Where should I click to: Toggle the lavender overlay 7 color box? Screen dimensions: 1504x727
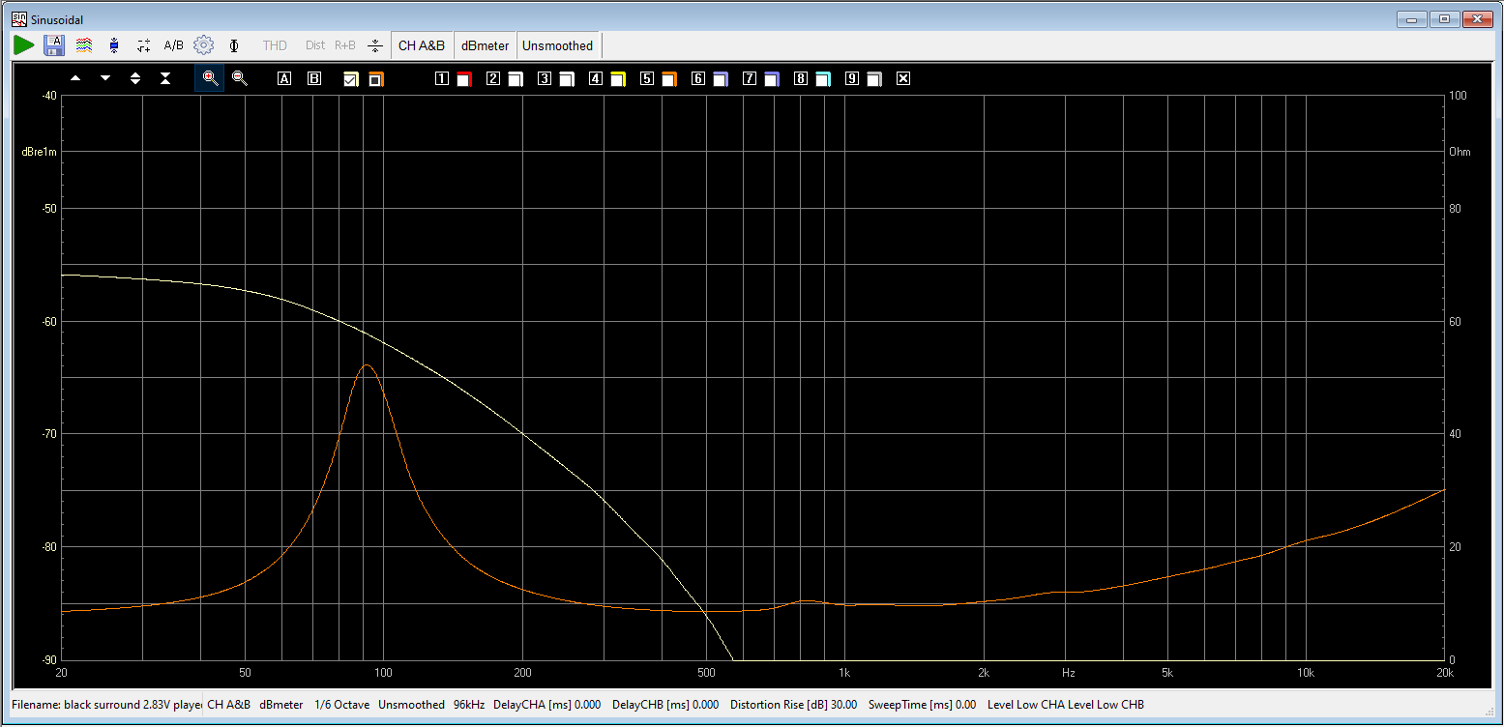(x=771, y=79)
